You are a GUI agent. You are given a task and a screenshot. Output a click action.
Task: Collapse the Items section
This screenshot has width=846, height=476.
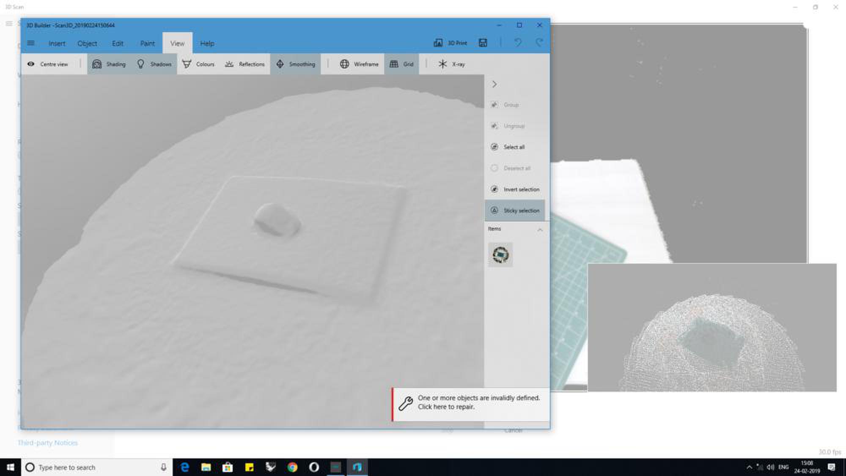coord(540,230)
